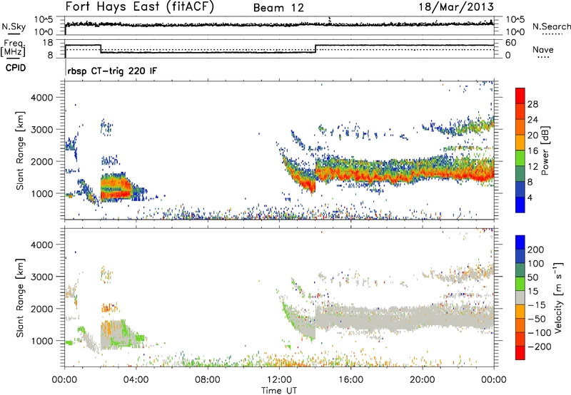The image size is (571, 395).
Task: Click the 'Velocity [m s-1]' colorbar label
Action: pos(558,297)
